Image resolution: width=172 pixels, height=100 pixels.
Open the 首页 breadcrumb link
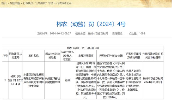pyautogui.click(x=4, y=3)
